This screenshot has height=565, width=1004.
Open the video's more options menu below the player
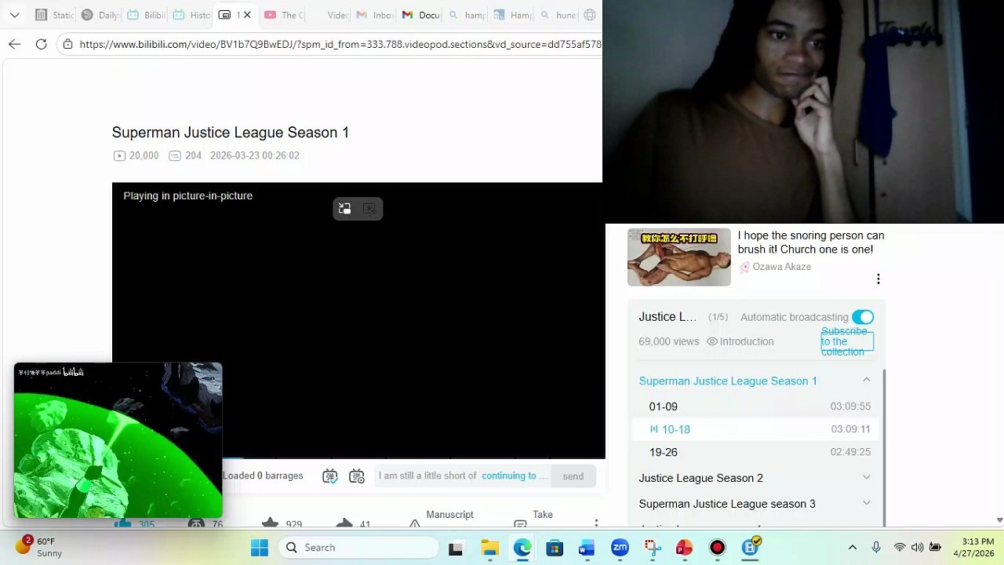pyautogui.click(x=596, y=523)
